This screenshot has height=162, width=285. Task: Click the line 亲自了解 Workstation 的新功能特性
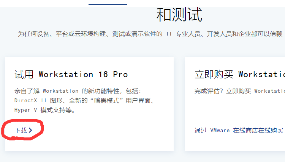point(78,91)
